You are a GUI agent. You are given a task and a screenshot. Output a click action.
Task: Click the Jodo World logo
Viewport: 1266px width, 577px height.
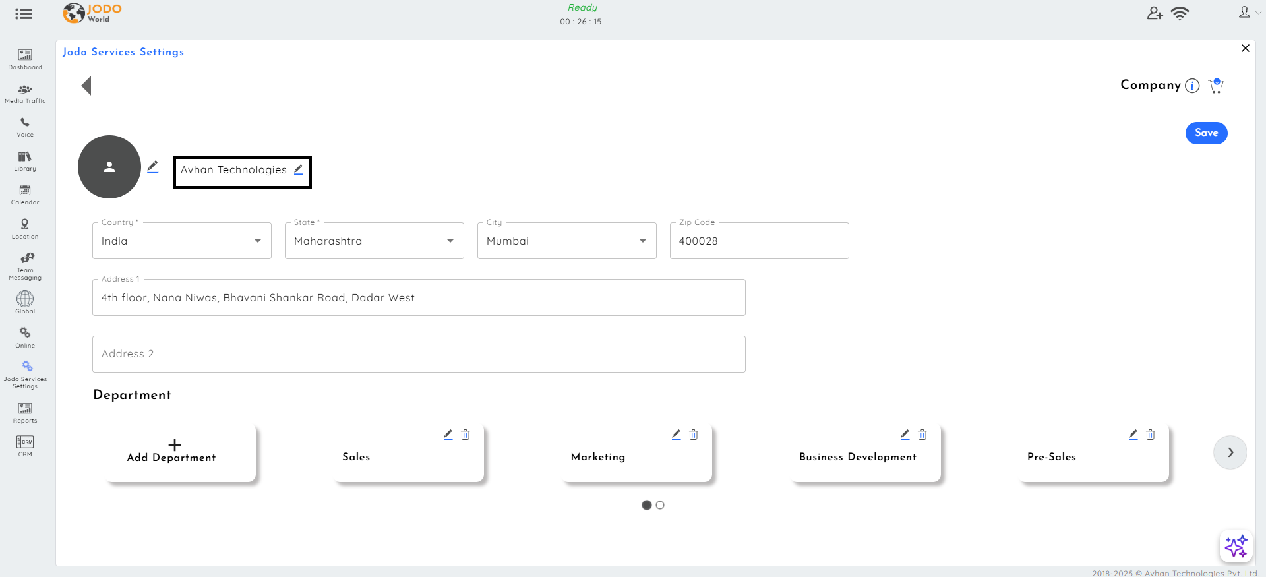tap(92, 13)
